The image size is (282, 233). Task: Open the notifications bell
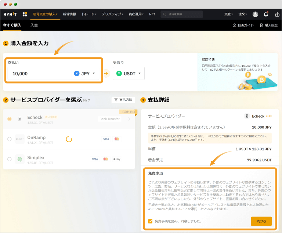click(266, 14)
